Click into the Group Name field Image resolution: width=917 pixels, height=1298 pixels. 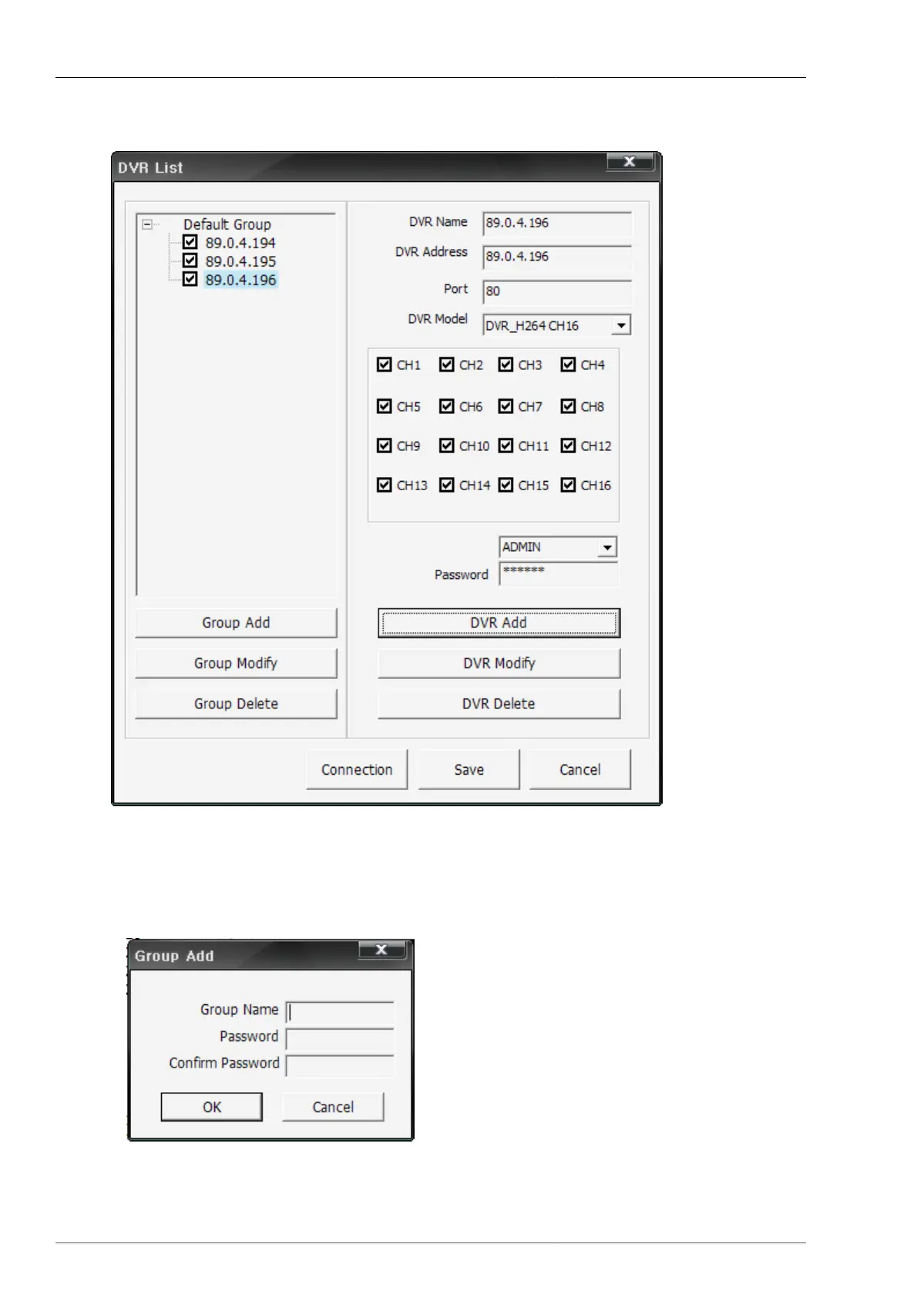(340, 1012)
